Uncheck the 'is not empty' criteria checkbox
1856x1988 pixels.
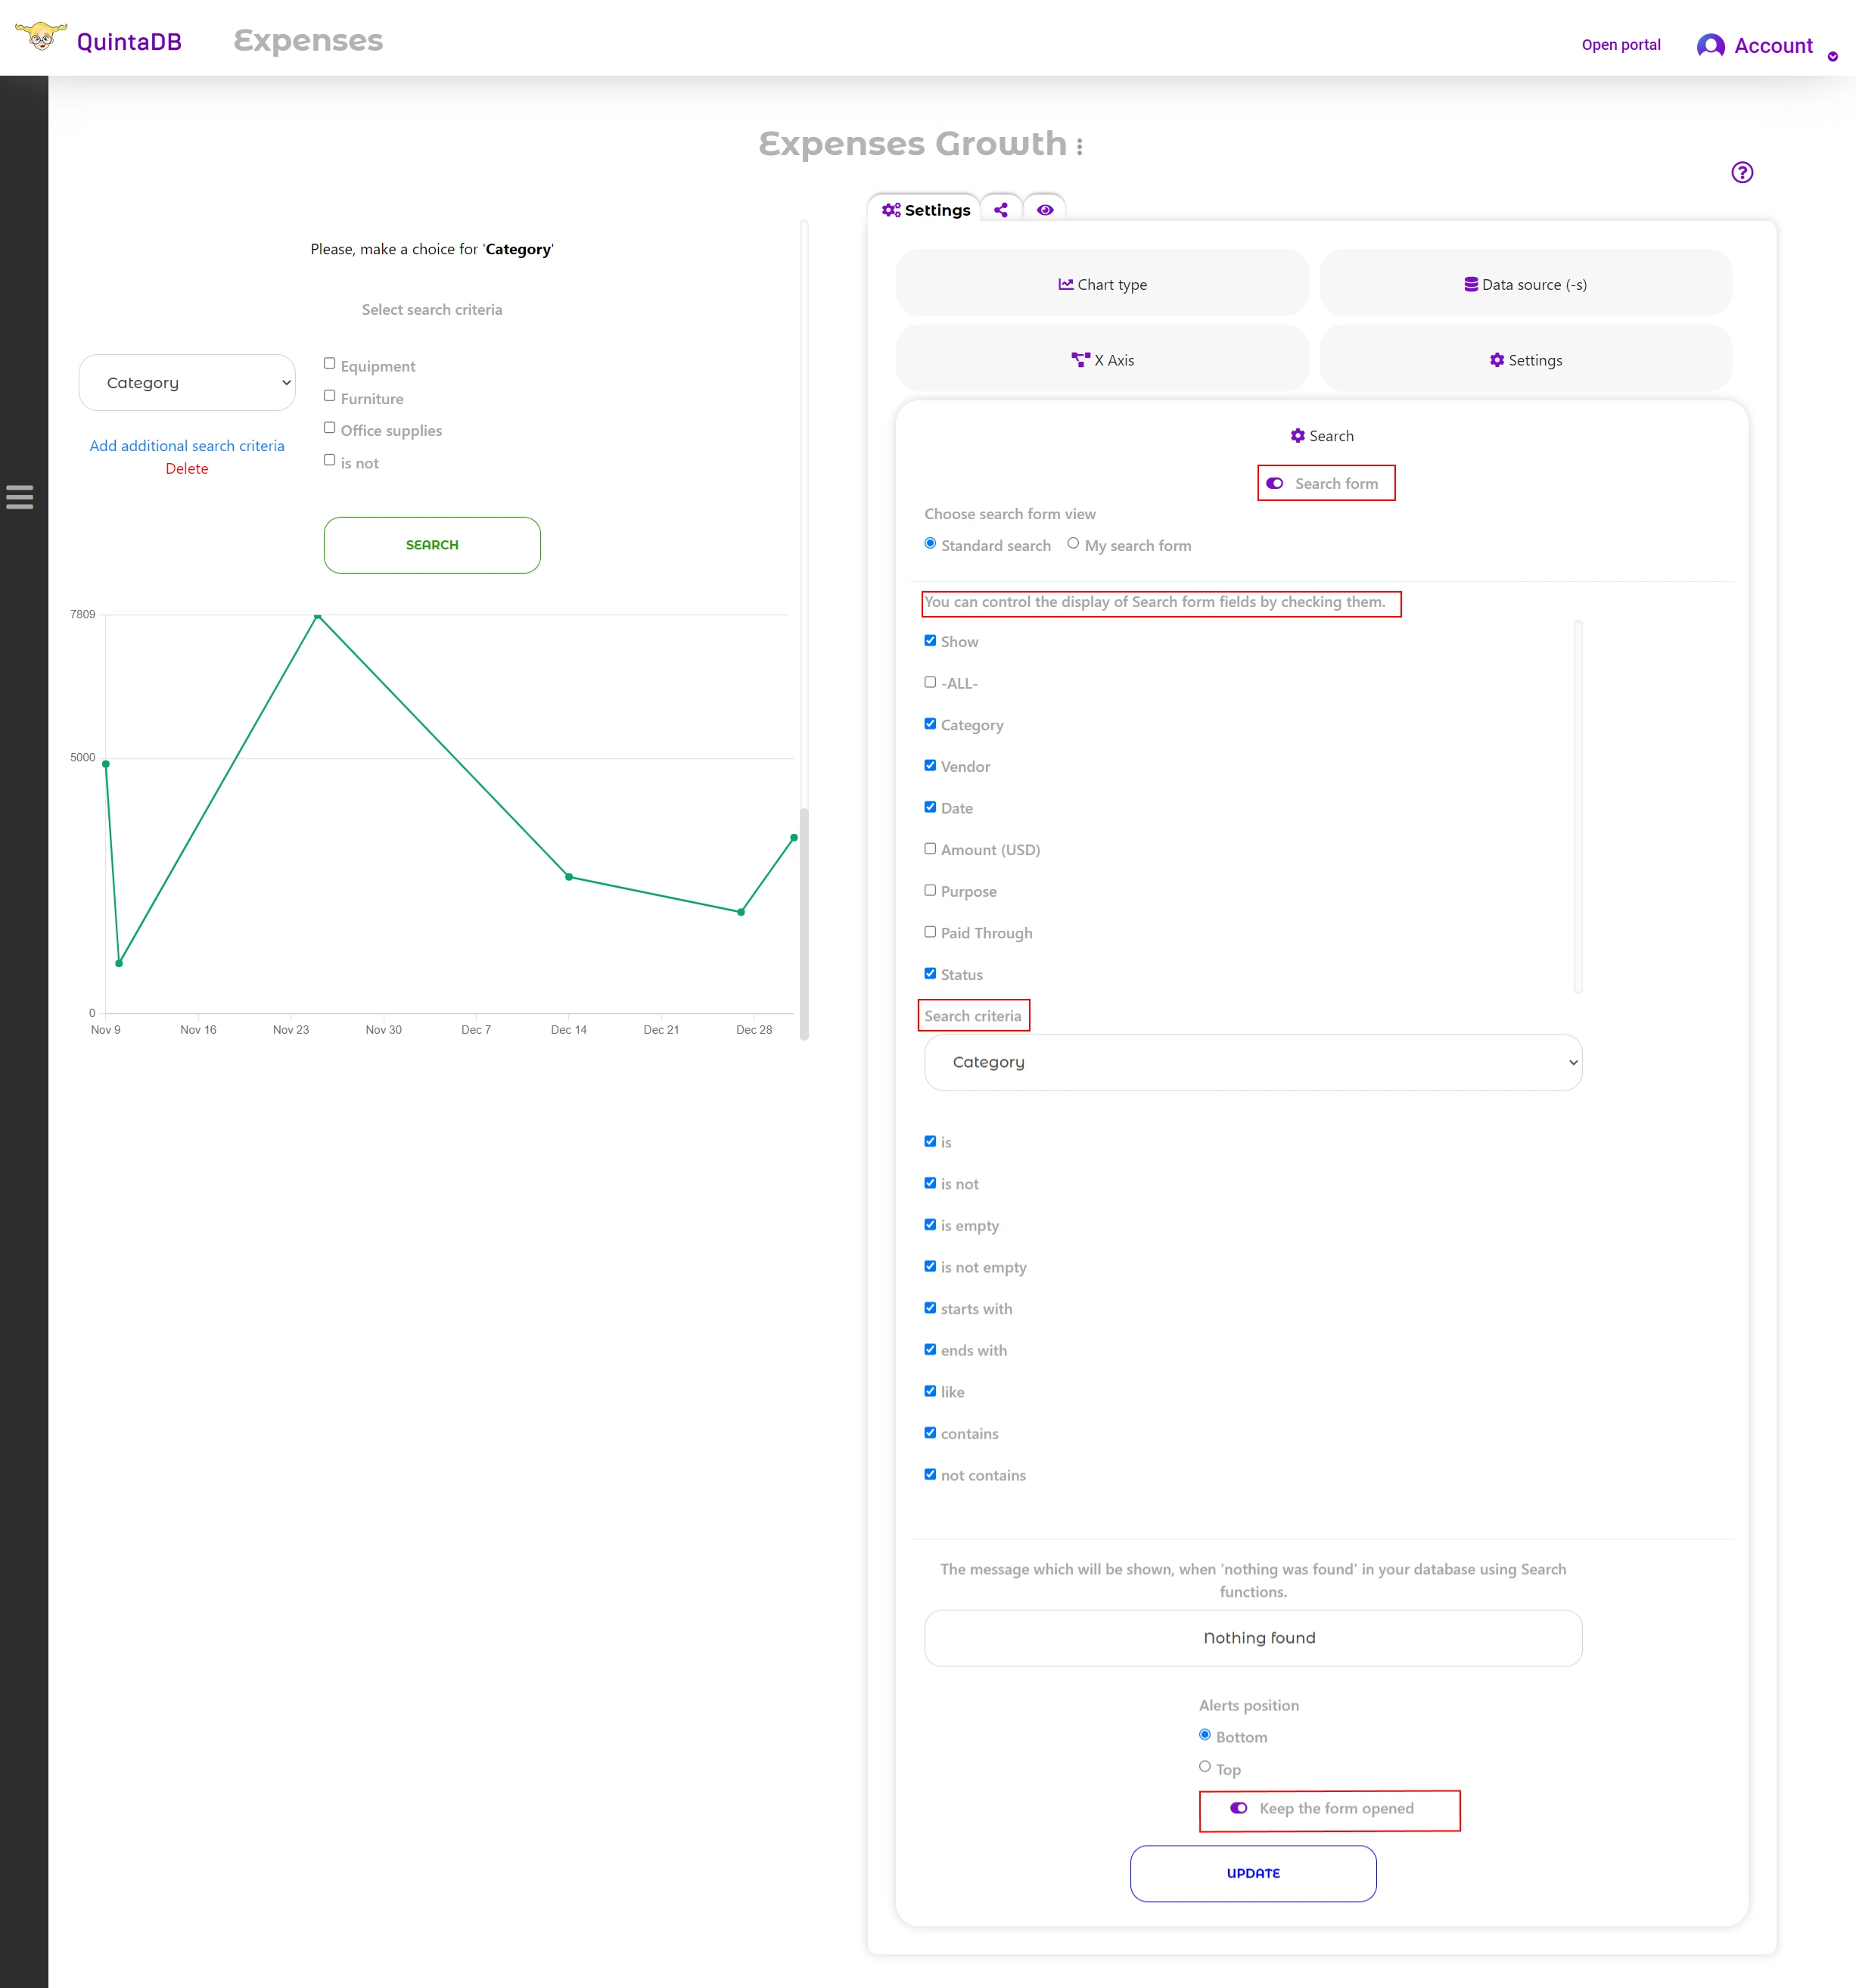click(930, 1266)
